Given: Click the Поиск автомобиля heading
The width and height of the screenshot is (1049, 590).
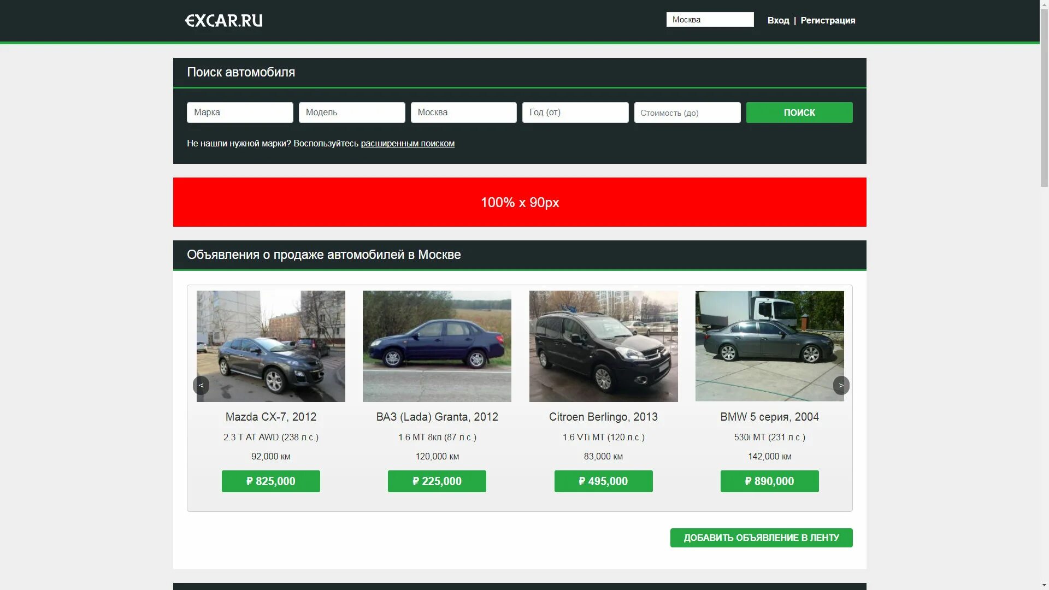Looking at the screenshot, I should (241, 72).
